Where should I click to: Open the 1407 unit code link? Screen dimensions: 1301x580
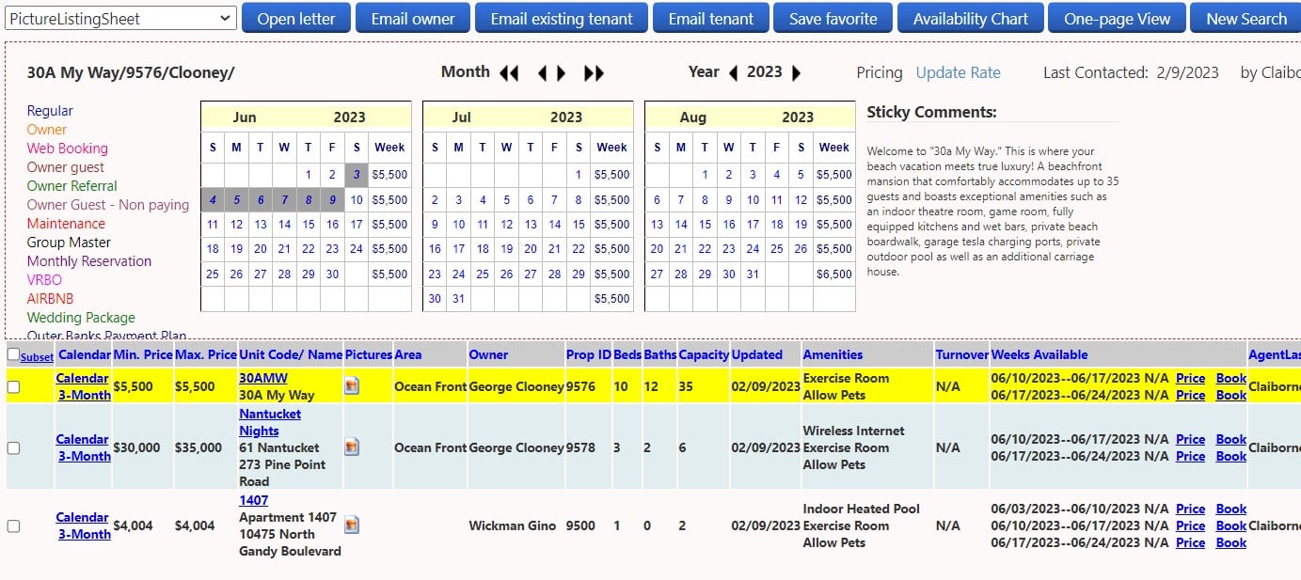pyautogui.click(x=254, y=500)
